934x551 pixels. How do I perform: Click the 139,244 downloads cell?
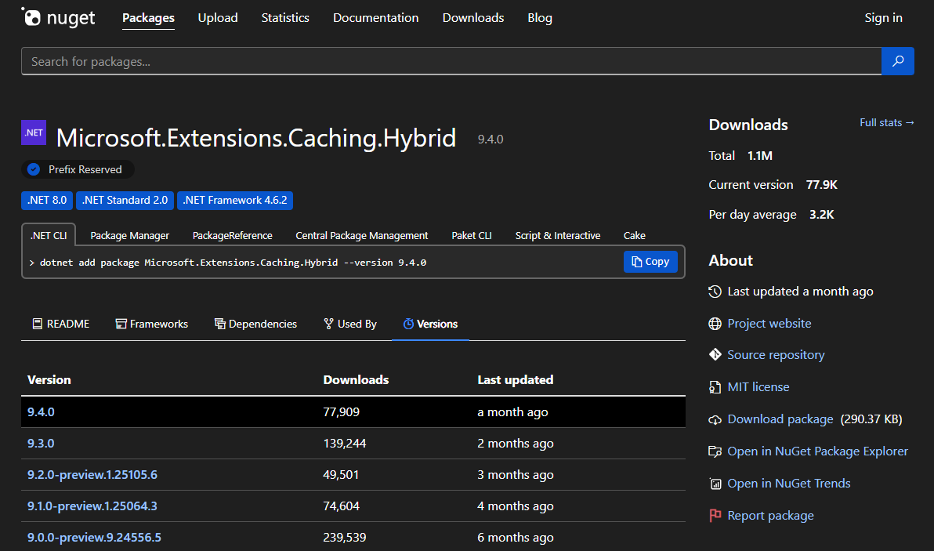click(344, 444)
